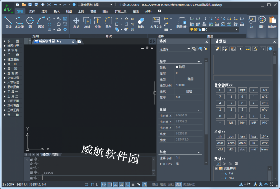Click the calculator equals button
280x189 pixels.
tap(220, 122)
